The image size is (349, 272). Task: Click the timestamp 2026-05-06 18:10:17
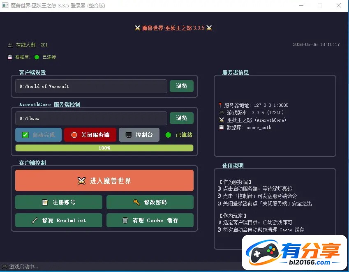316,44
